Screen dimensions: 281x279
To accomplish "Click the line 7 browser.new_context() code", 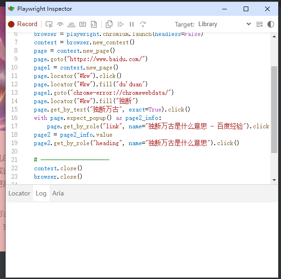I will pyautogui.click(x=84, y=42).
